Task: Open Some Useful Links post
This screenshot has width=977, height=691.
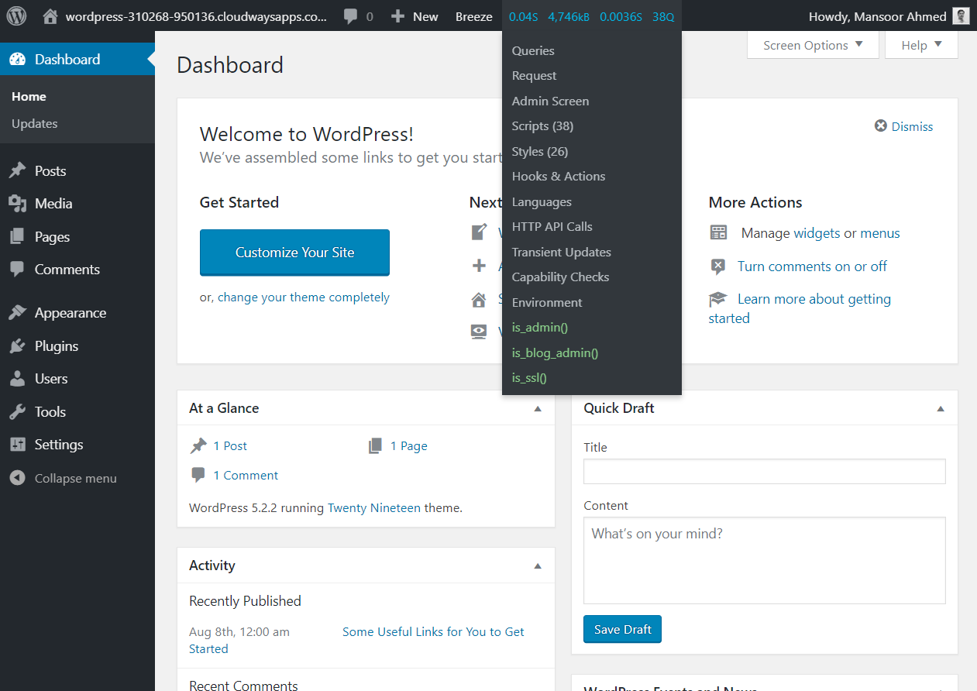Action: (433, 632)
